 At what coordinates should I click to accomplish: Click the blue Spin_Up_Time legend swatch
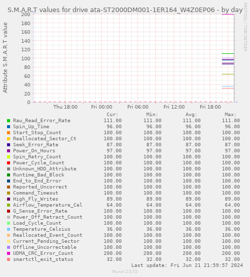tap(9, 127)
